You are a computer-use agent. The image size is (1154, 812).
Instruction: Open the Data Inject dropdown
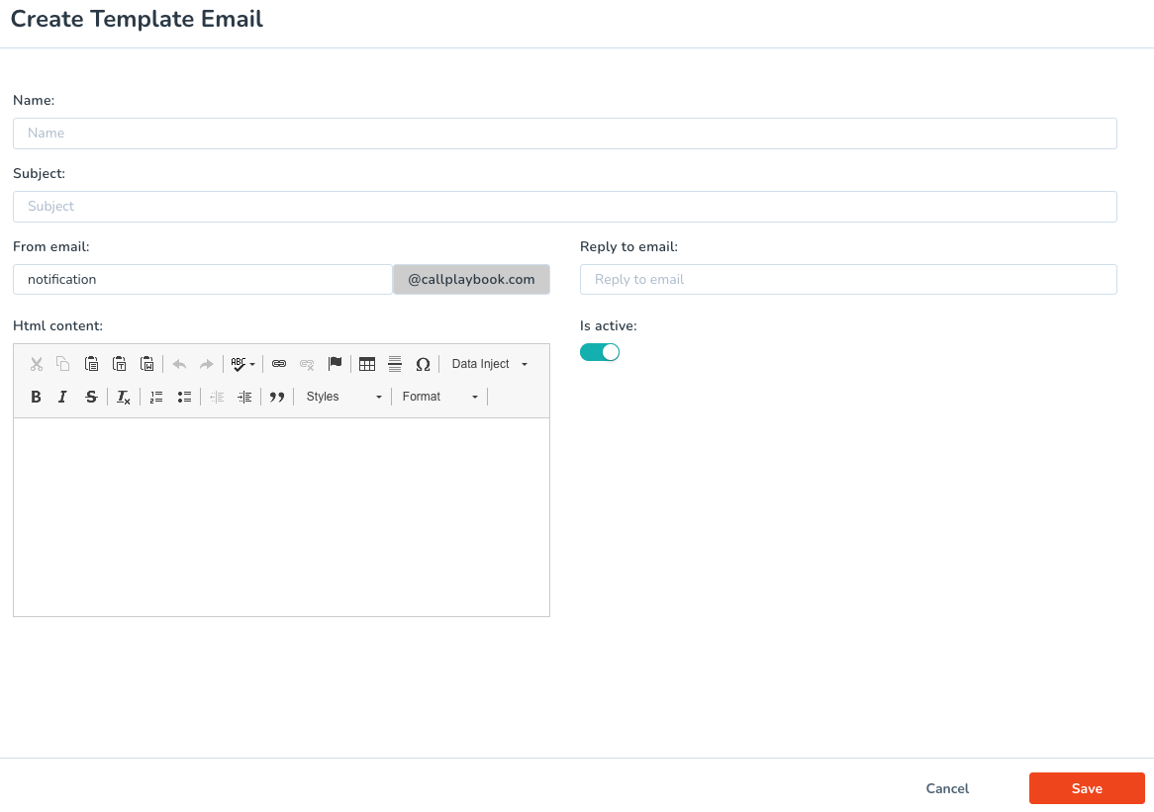coord(490,364)
